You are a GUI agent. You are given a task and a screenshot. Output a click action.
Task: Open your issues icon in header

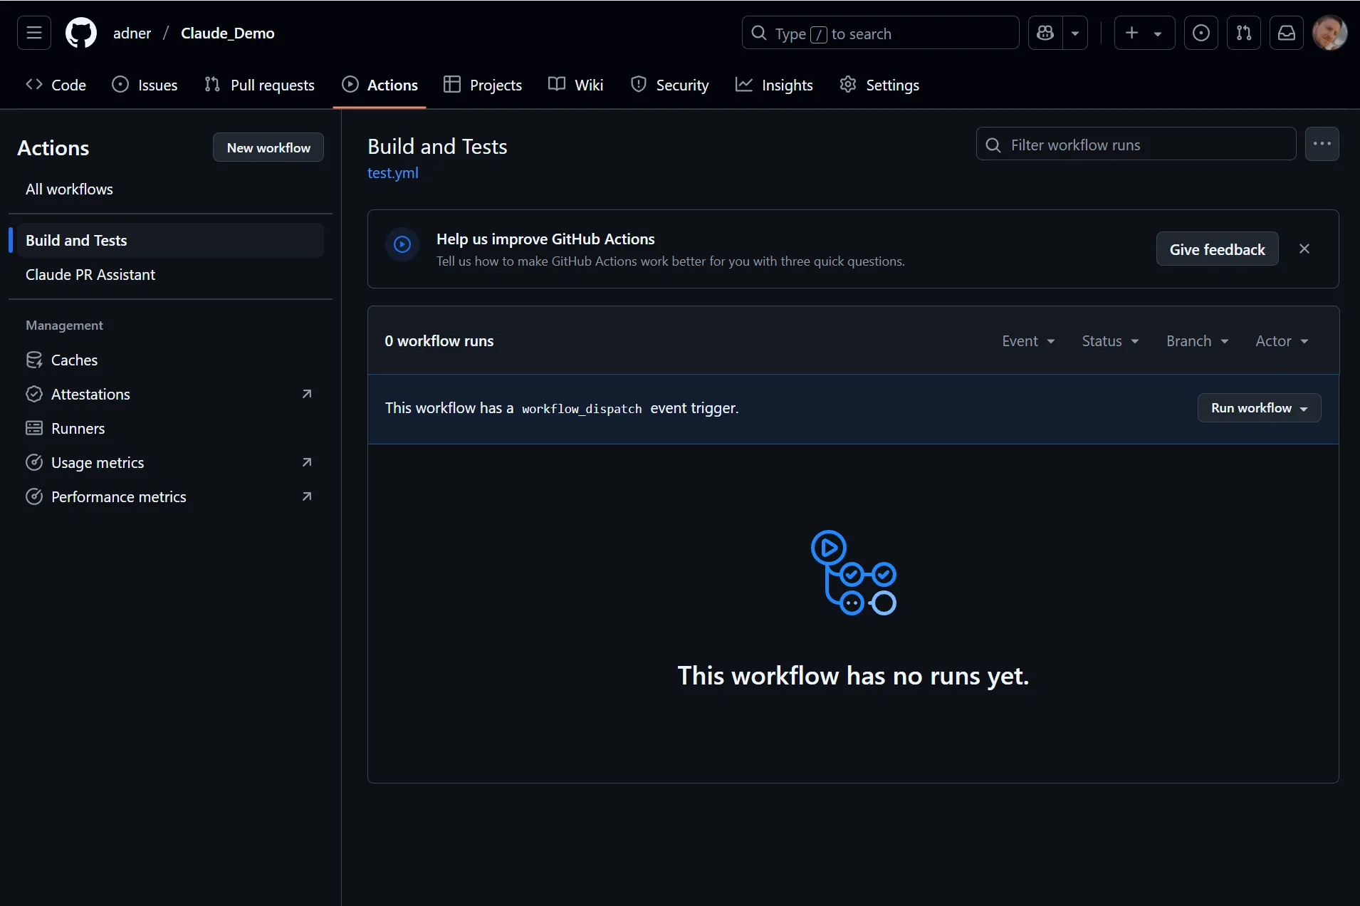(x=1201, y=33)
